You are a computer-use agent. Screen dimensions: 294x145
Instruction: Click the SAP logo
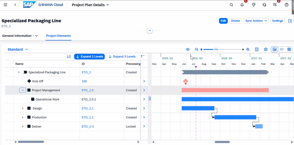[29, 5]
